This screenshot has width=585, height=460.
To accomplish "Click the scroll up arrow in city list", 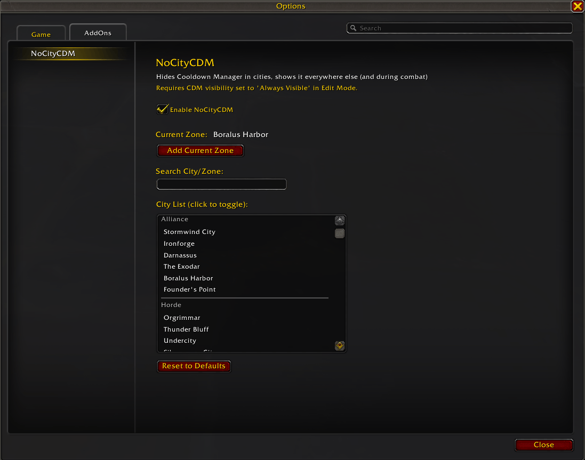I will click(340, 221).
